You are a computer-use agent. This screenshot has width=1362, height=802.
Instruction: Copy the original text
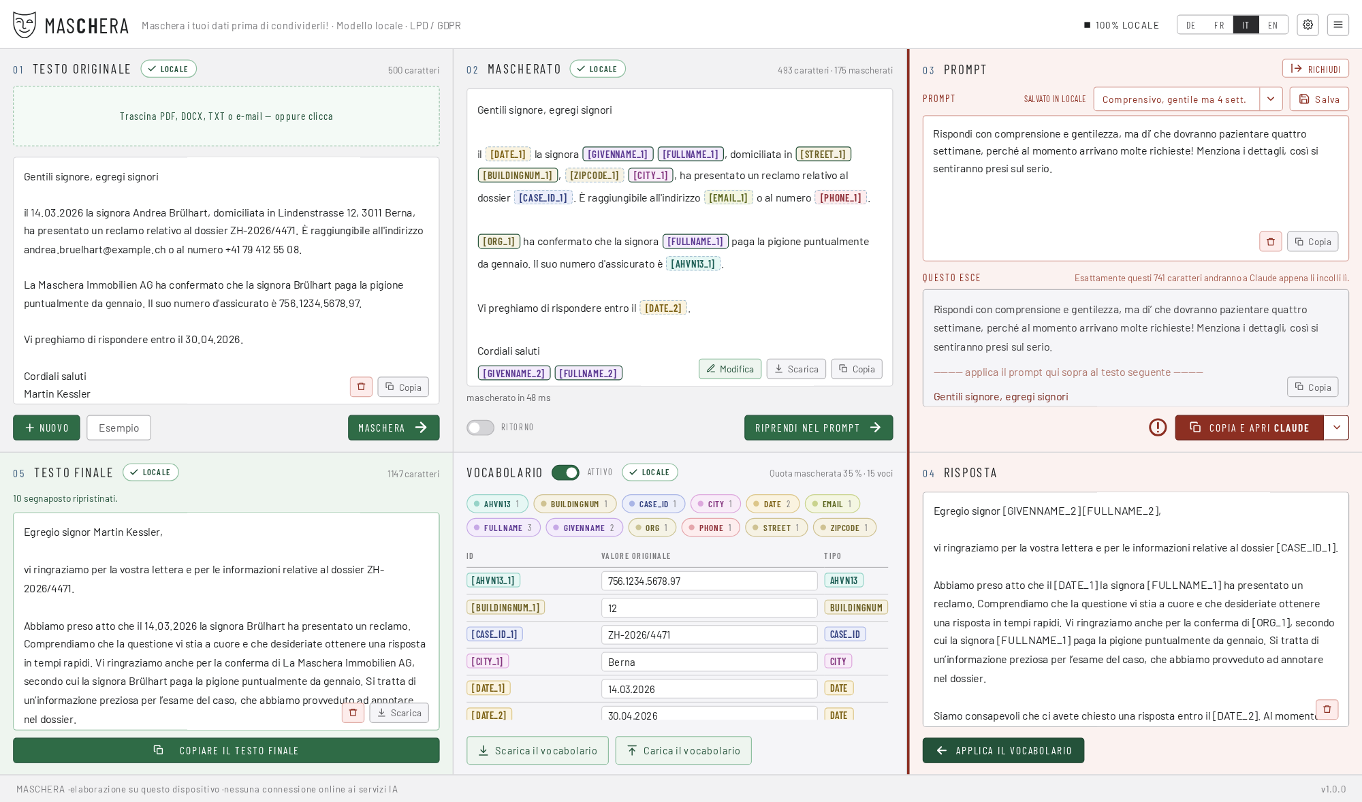(x=403, y=387)
